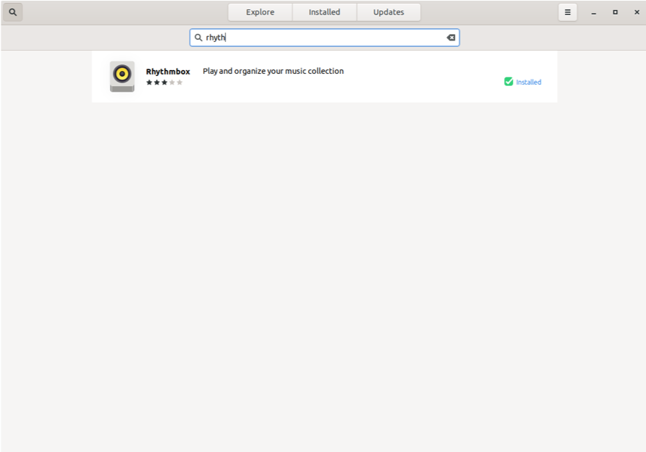
Task: Clear the search field text
Action: click(451, 38)
